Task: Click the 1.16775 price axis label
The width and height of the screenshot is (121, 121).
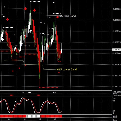Action: coord(117,42)
